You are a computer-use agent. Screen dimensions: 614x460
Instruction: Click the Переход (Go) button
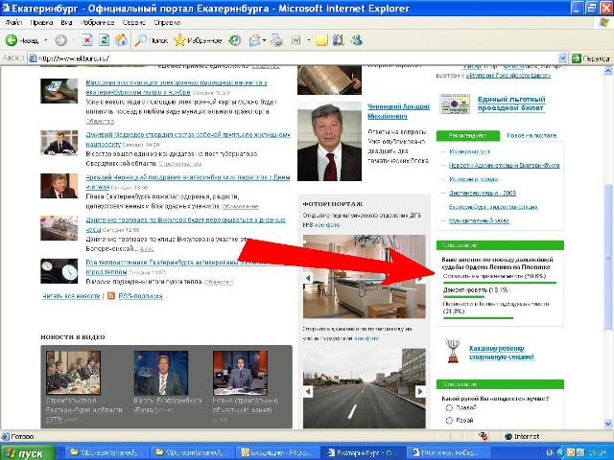[591, 58]
